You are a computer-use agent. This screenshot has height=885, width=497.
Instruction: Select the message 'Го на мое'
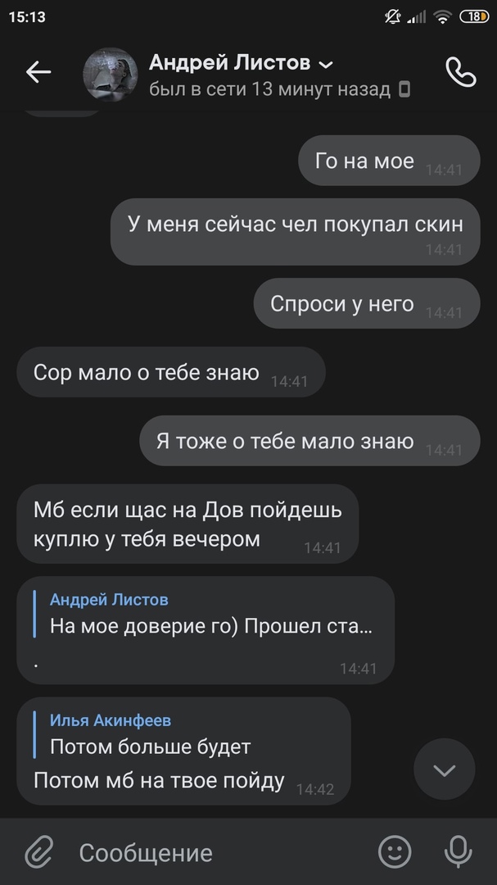(389, 161)
